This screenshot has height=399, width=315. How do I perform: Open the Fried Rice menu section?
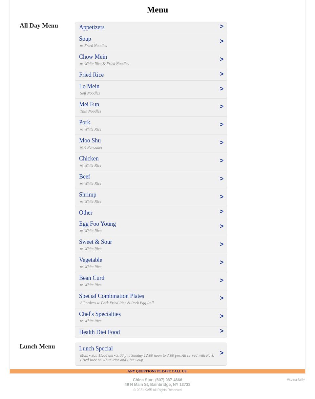(x=91, y=75)
